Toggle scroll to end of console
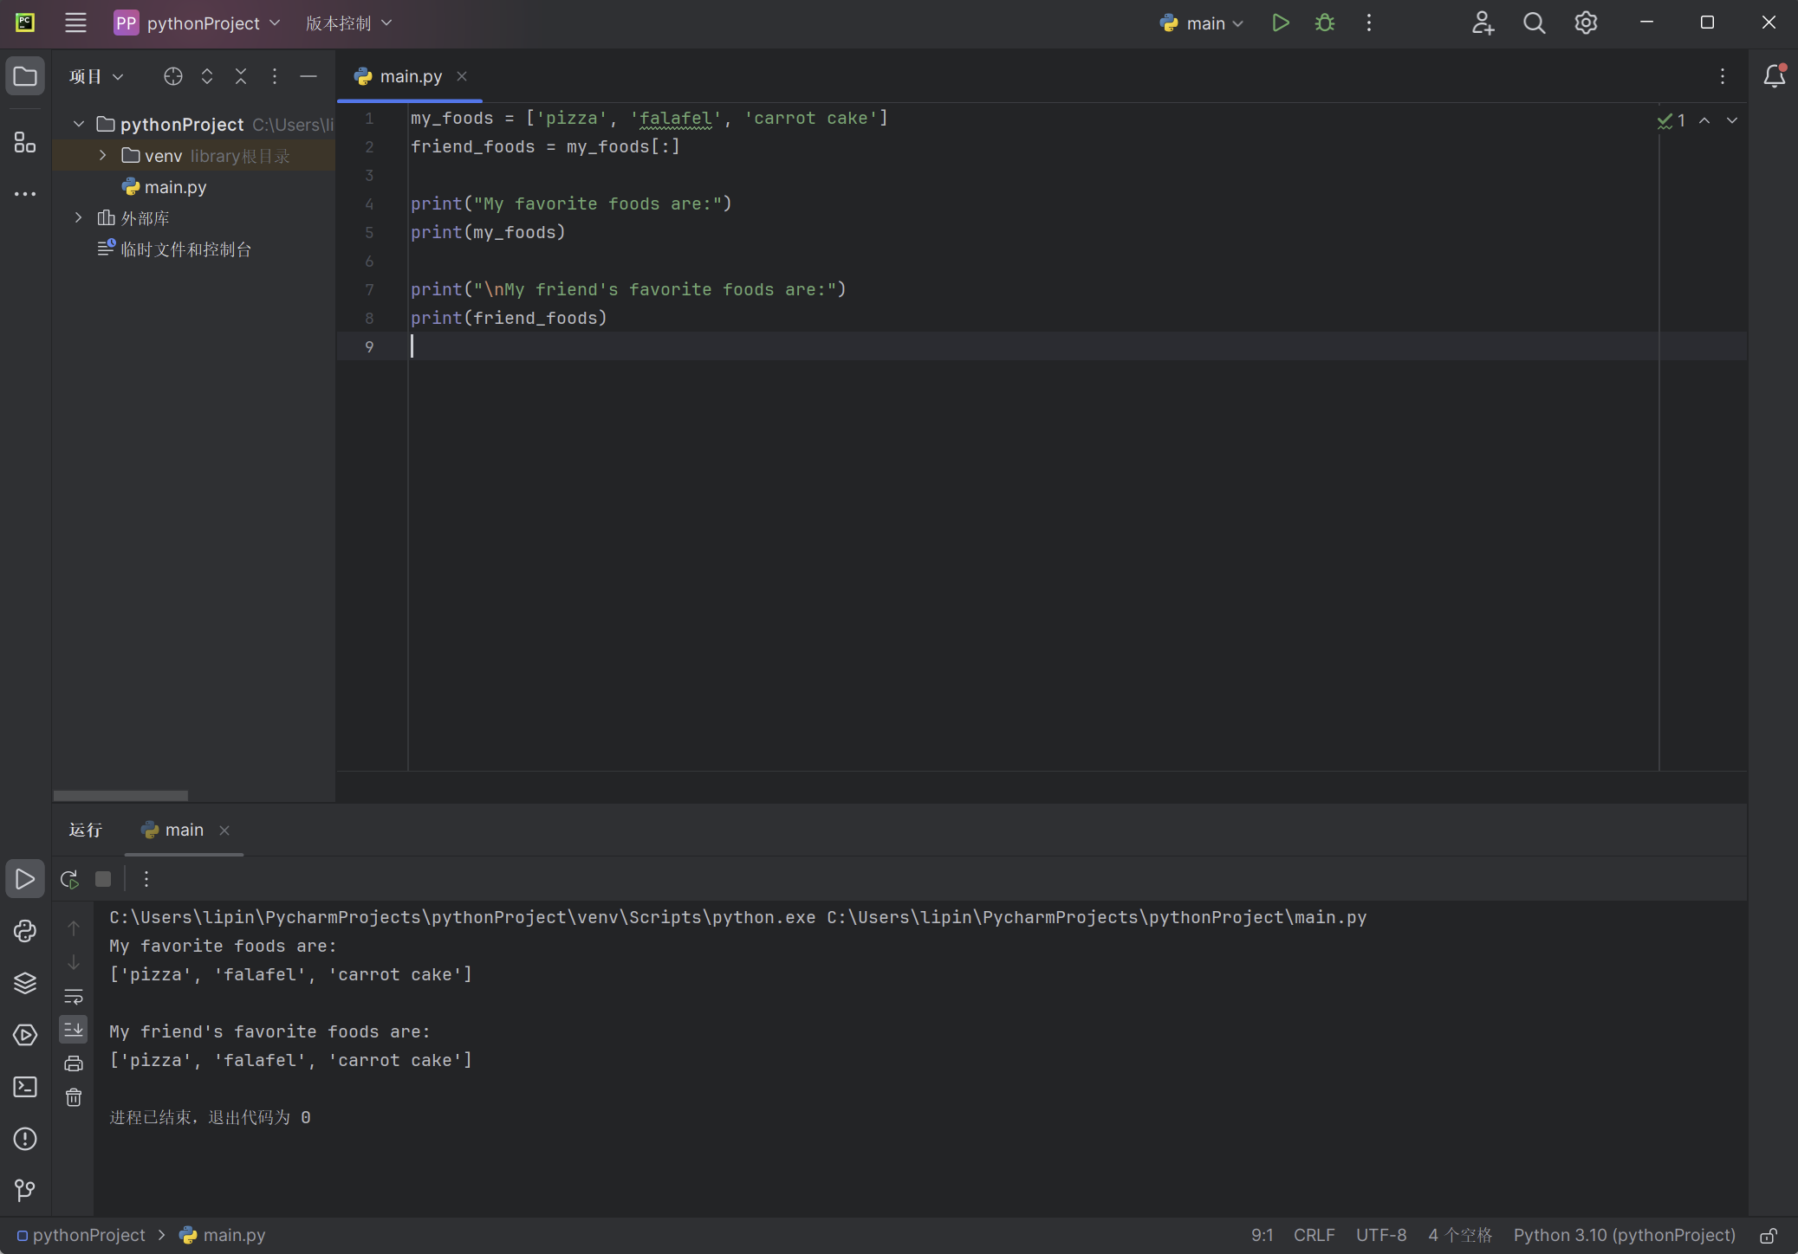This screenshot has width=1798, height=1254. (74, 1029)
